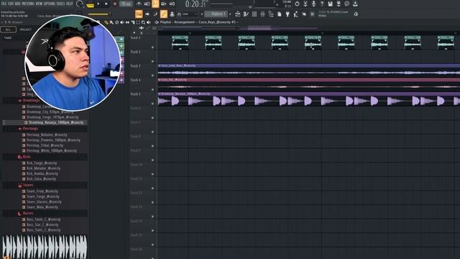Select the playlist Delete tool

pyautogui.click(x=116, y=22)
